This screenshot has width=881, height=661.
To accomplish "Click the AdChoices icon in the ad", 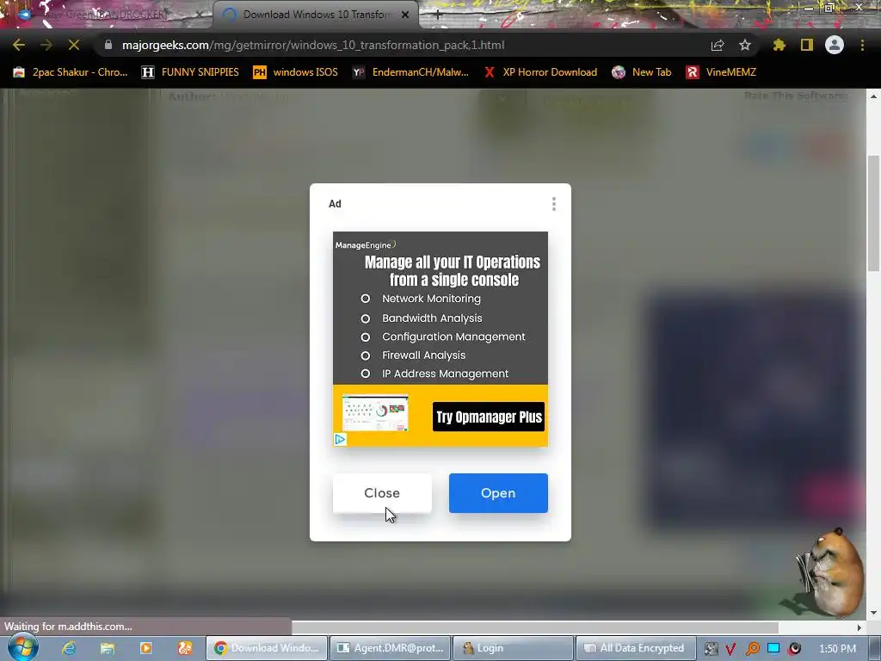I will pyautogui.click(x=340, y=440).
